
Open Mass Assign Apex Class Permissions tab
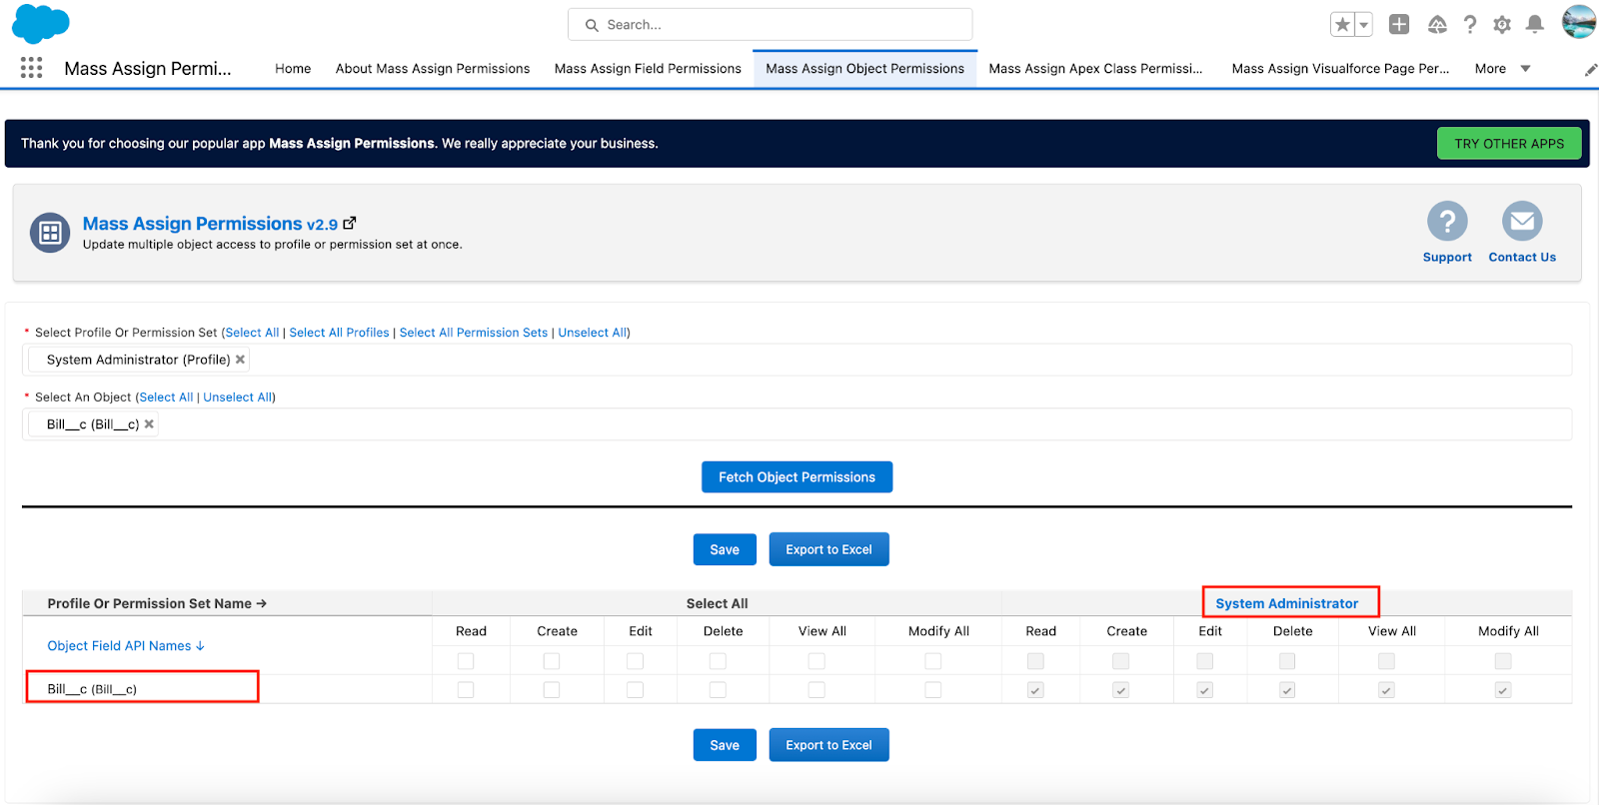tap(1095, 69)
